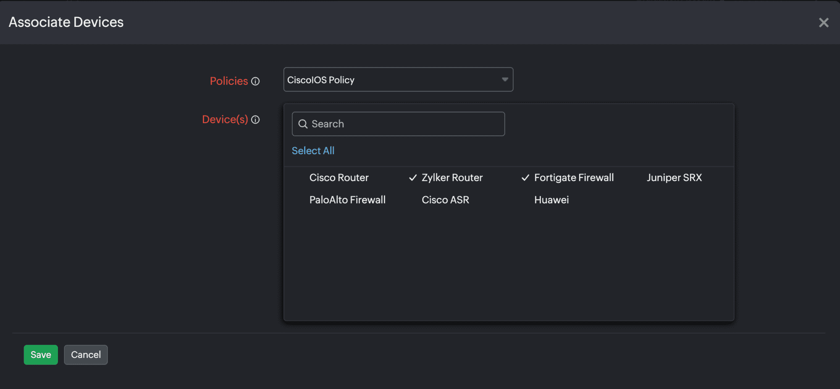
Task: Pick the Cisco ASR device
Action: pyautogui.click(x=445, y=200)
